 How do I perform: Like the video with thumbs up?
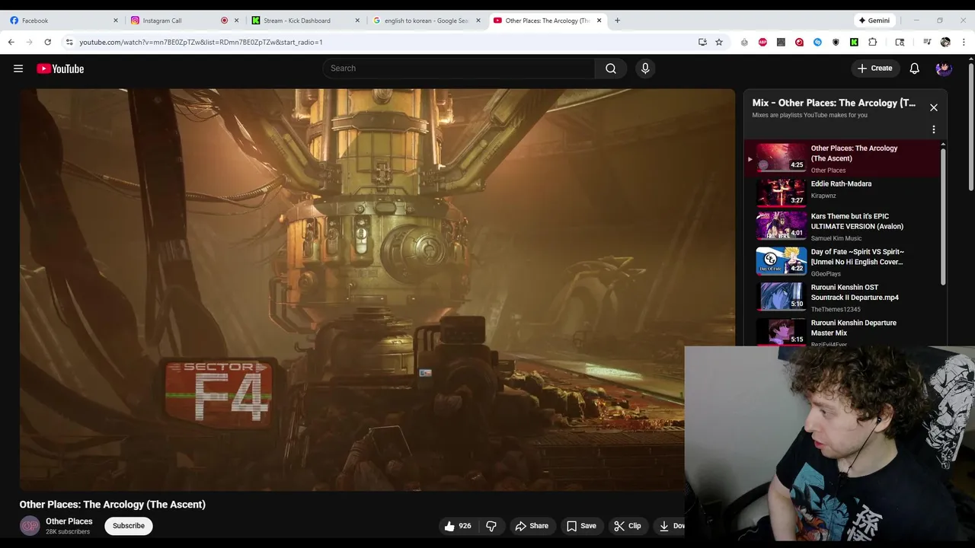pyautogui.click(x=458, y=526)
